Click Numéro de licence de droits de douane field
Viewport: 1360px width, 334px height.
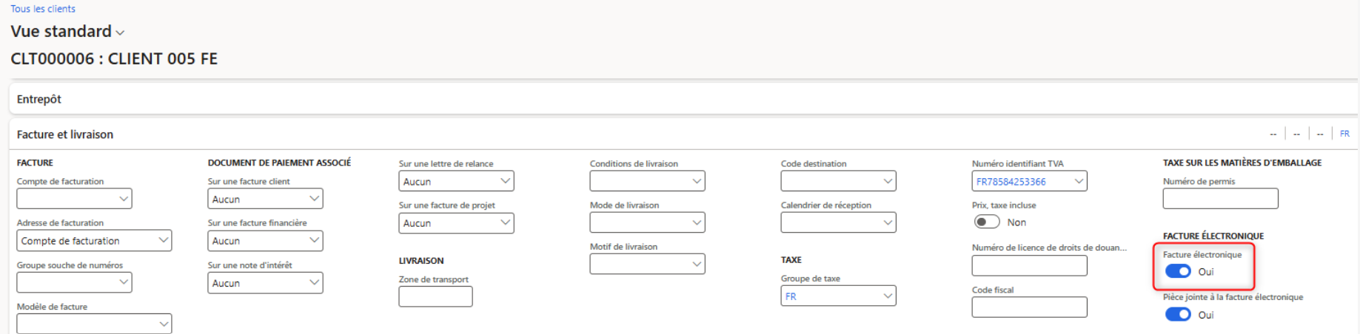click(x=1029, y=266)
